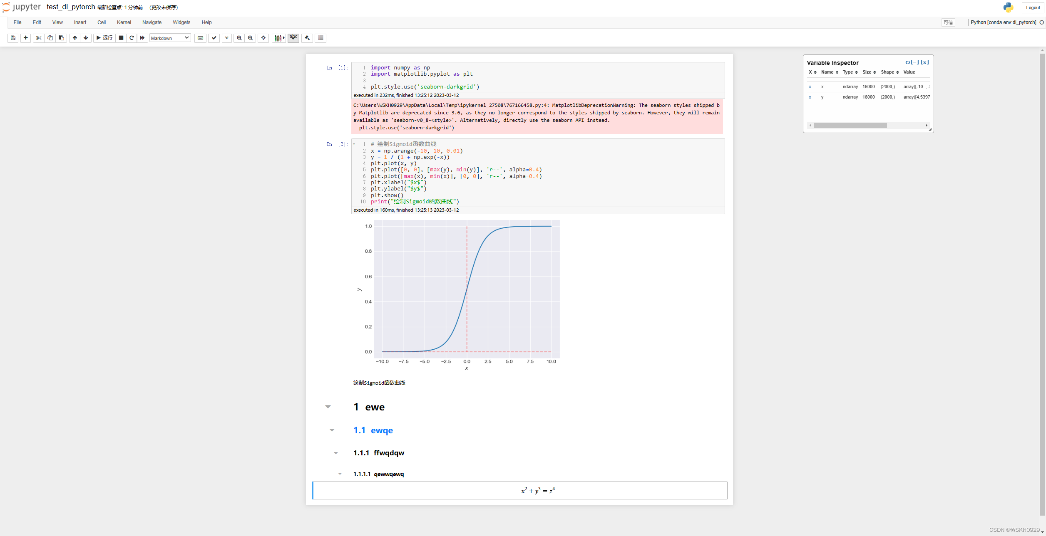
Task: Click the 可信 trusted notebook indicator
Action: [x=948, y=22]
